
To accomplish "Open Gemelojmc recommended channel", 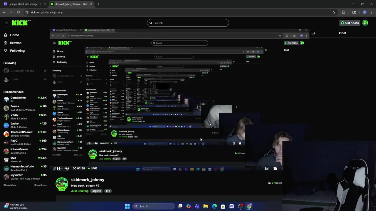I will pos(25,99).
